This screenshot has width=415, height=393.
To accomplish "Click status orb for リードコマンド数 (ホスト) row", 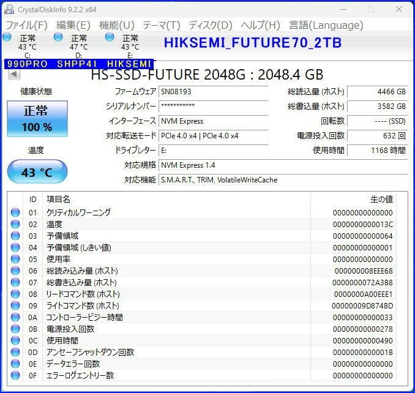I will click(x=15, y=294).
